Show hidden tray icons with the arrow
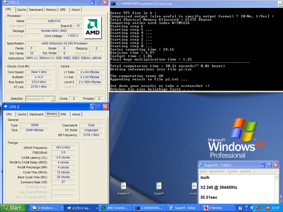Screen dimensions: 283x212 [x=252, y=208]
